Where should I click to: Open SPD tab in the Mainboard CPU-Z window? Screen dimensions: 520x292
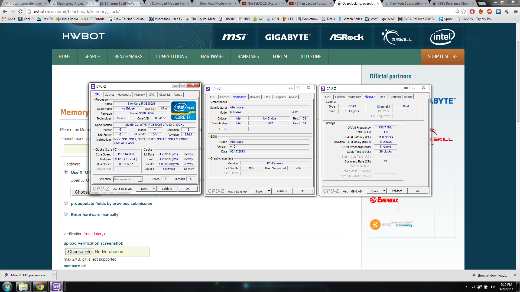pos(267,97)
